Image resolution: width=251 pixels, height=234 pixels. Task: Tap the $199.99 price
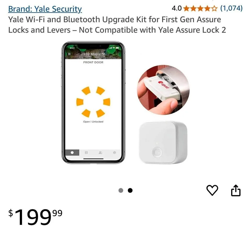pos(35,217)
